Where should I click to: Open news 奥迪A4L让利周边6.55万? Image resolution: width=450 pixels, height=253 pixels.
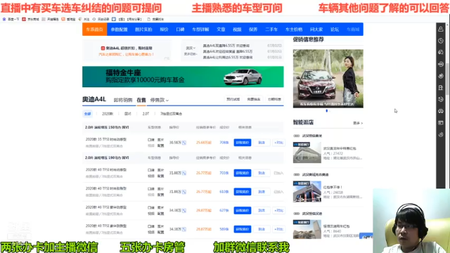coord(228,58)
